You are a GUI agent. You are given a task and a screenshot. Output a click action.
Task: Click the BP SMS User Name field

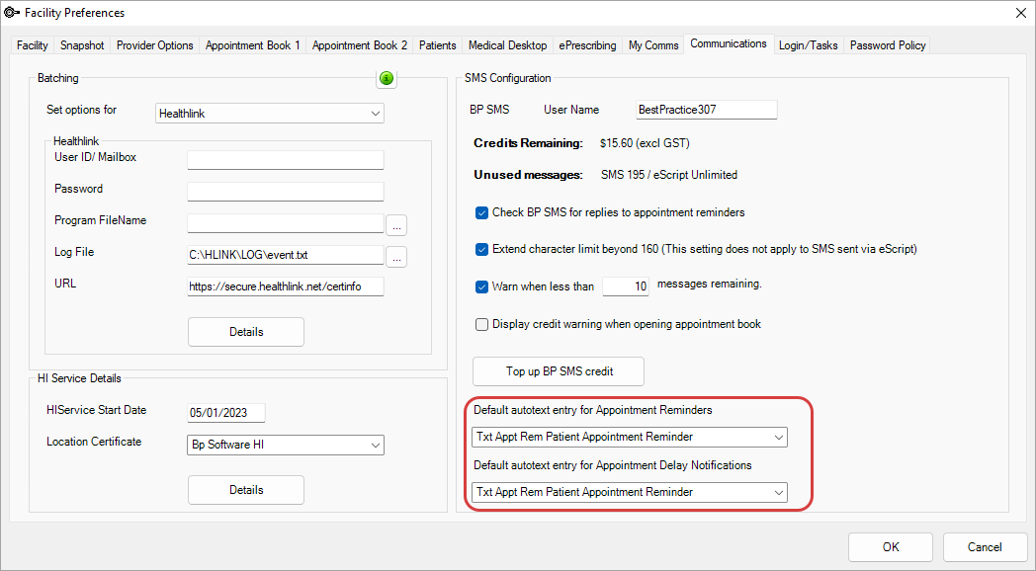point(706,110)
